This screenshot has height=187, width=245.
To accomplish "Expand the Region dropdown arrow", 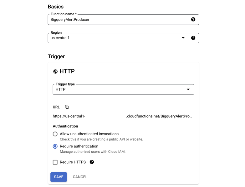I will [x=183, y=38].
